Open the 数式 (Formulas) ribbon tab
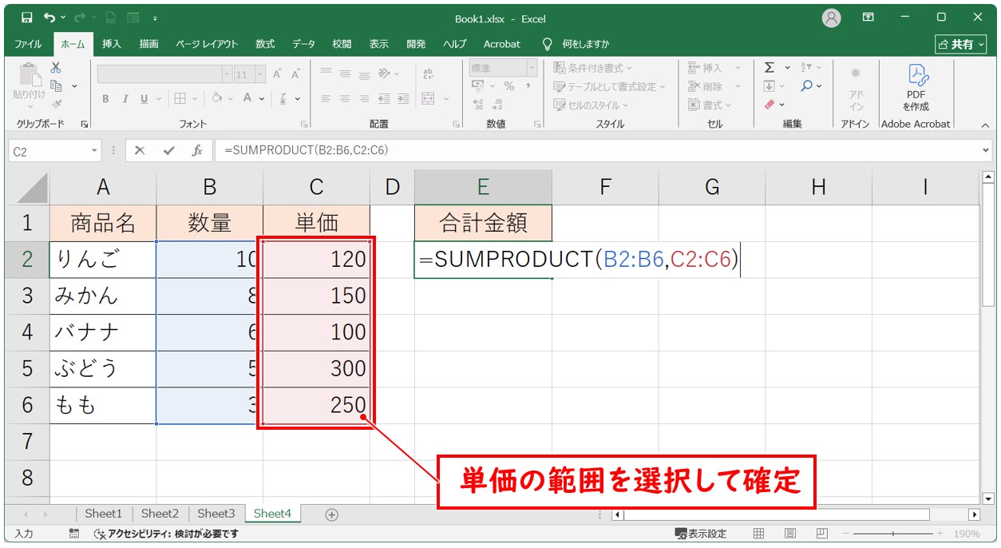Viewport: 1001px width, 548px height. 265,44
